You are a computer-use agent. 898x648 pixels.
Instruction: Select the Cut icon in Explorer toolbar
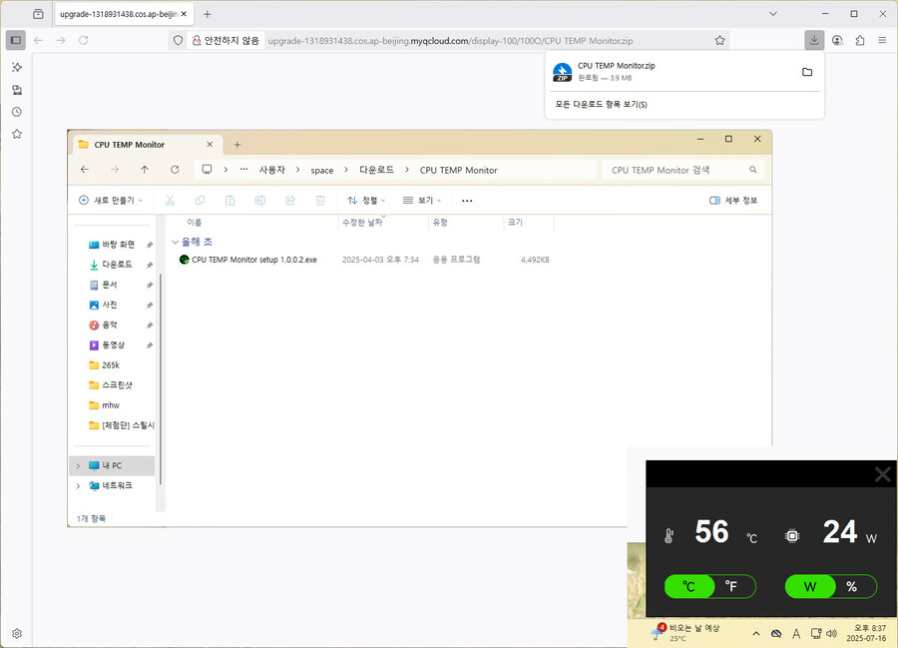(x=172, y=201)
